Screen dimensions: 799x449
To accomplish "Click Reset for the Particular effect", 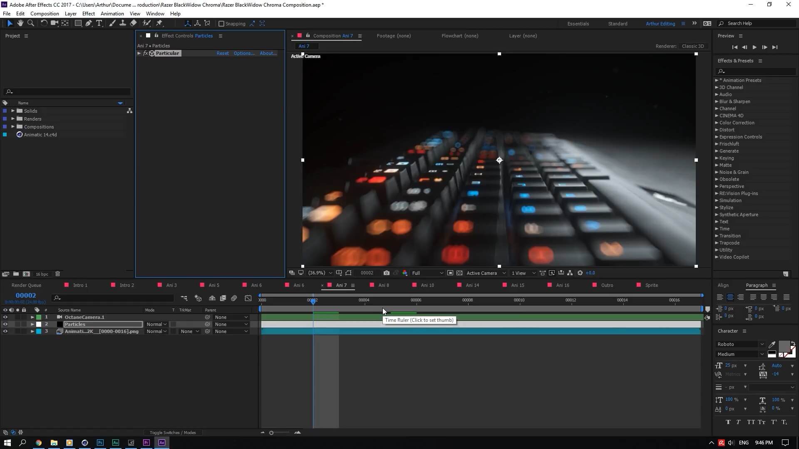I will [x=222, y=53].
